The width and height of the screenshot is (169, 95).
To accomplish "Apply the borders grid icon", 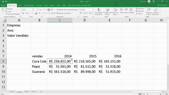I will tap(32, 13).
